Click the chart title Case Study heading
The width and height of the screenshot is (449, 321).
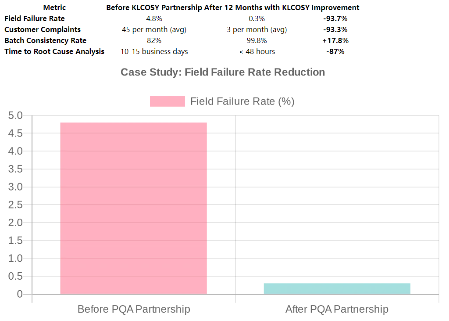click(x=223, y=72)
